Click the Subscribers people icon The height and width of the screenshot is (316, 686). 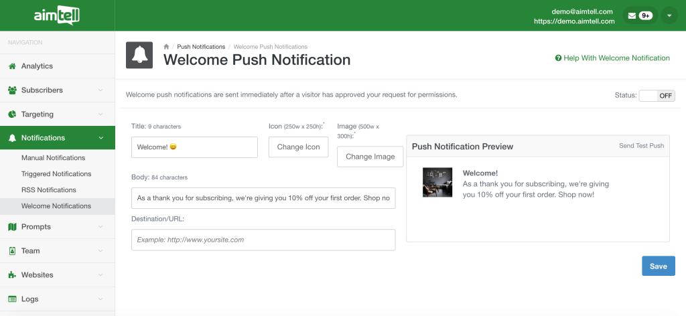tap(12, 90)
